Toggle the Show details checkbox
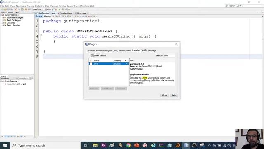This screenshot has width=264, height=149. point(92,55)
